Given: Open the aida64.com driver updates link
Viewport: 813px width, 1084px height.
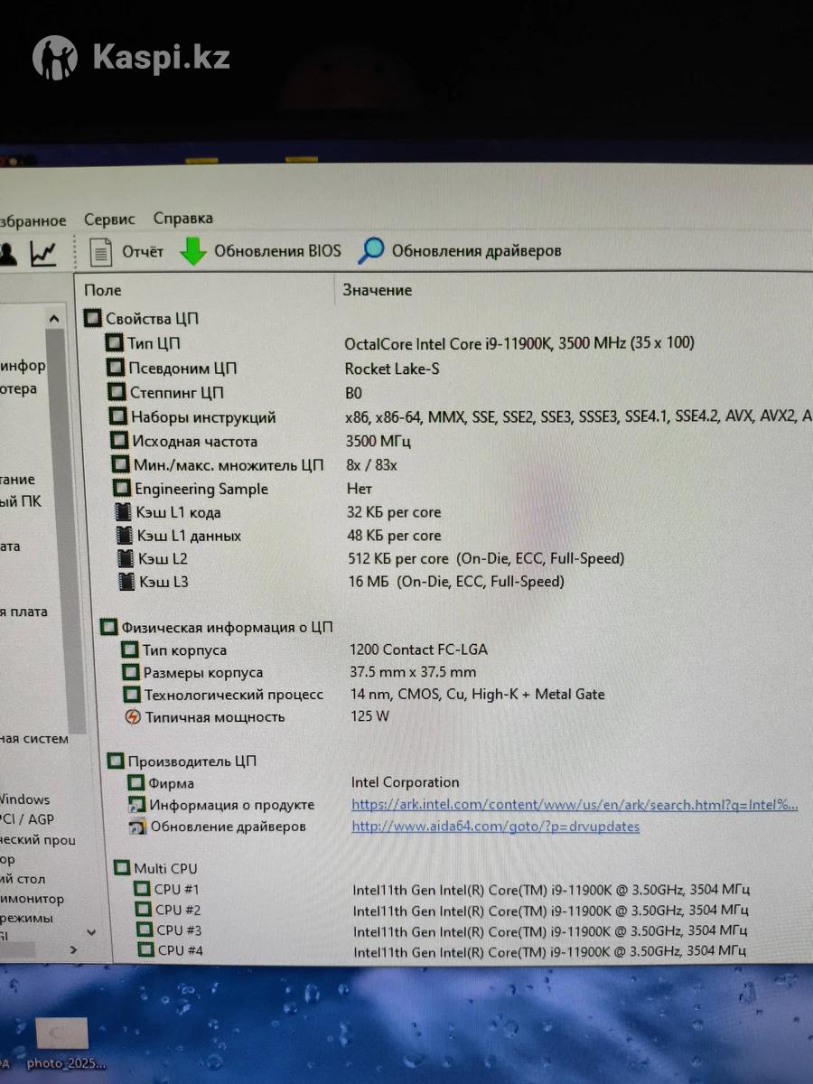Looking at the screenshot, I should click(x=495, y=827).
